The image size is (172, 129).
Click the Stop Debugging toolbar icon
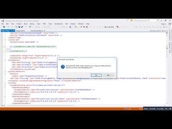pos(84,27)
